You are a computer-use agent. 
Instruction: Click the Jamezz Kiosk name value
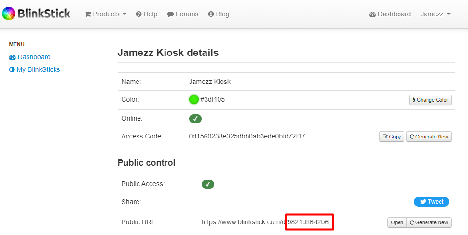(209, 82)
